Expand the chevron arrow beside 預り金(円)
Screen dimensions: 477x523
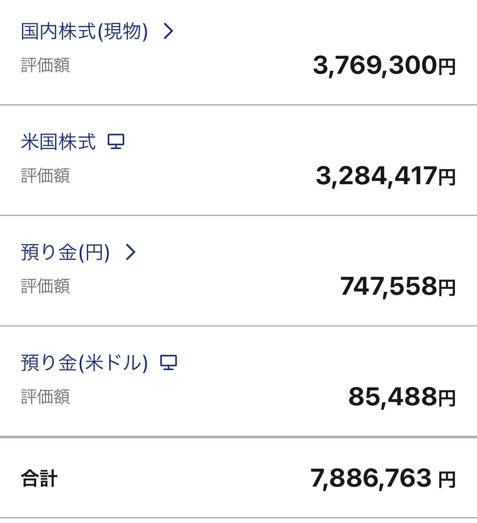[x=131, y=252]
